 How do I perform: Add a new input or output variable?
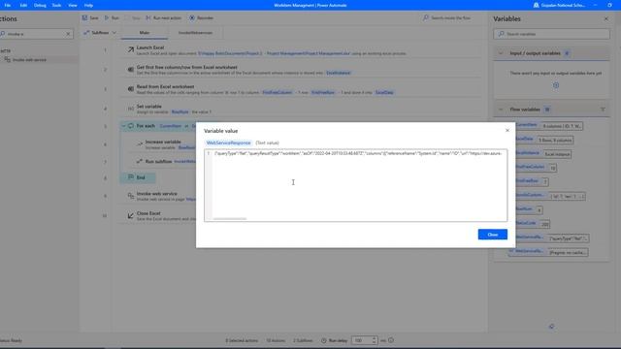pos(556,85)
